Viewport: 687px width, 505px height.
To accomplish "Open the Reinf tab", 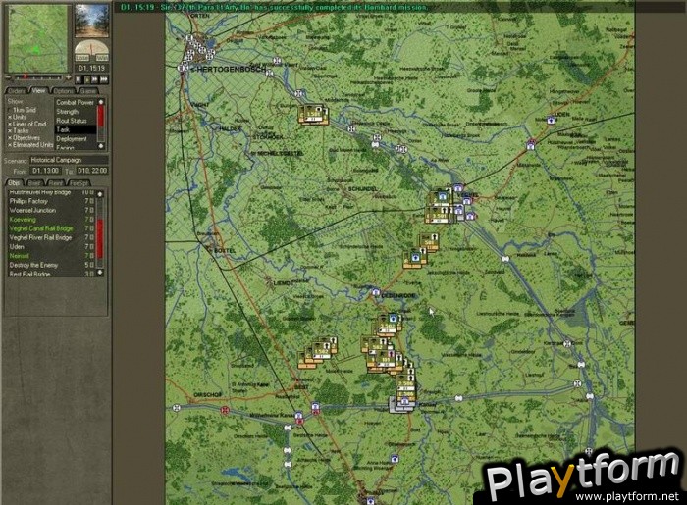I will click(x=56, y=183).
